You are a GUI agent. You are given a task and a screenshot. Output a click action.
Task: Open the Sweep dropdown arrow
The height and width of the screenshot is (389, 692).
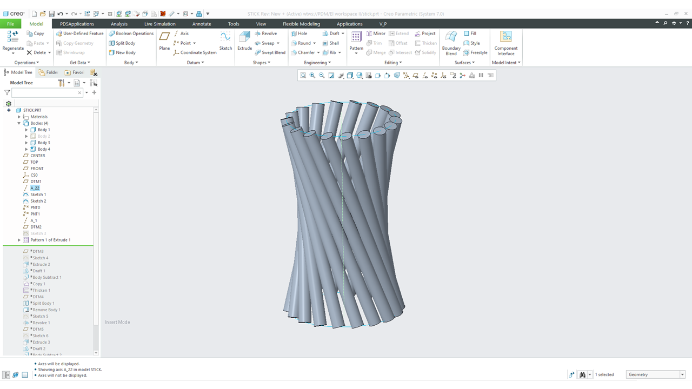[278, 43]
